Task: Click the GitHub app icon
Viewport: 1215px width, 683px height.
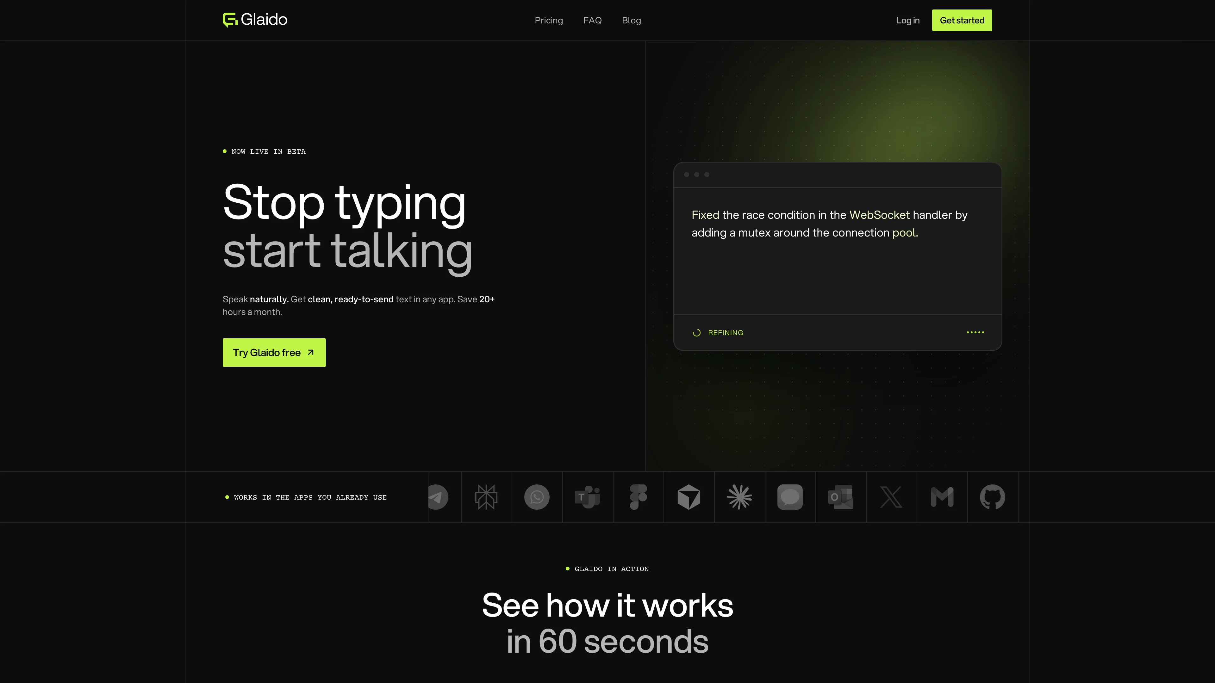Action: 992,497
